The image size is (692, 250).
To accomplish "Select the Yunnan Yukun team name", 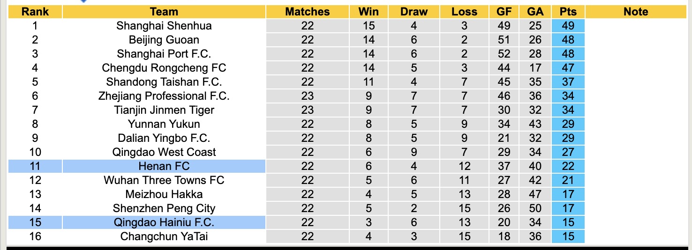I will [x=164, y=124].
